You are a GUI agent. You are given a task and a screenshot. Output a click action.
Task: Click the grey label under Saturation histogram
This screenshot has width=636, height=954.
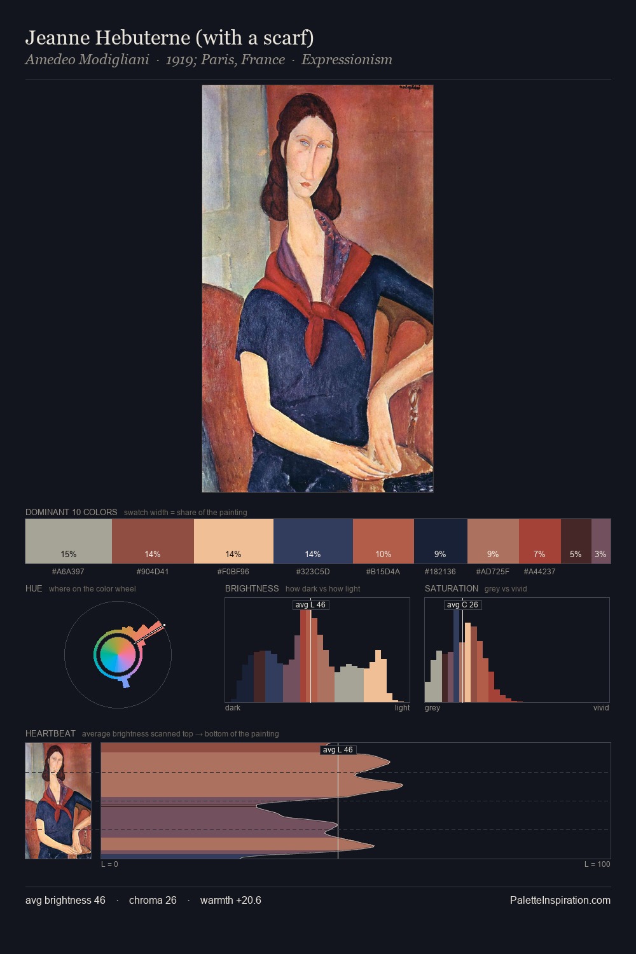[432, 707]
